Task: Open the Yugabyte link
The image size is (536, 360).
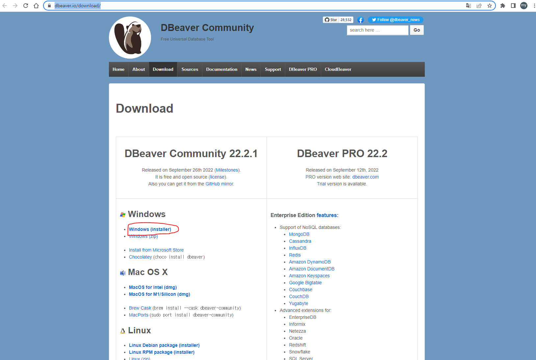Action: (298, 303)
